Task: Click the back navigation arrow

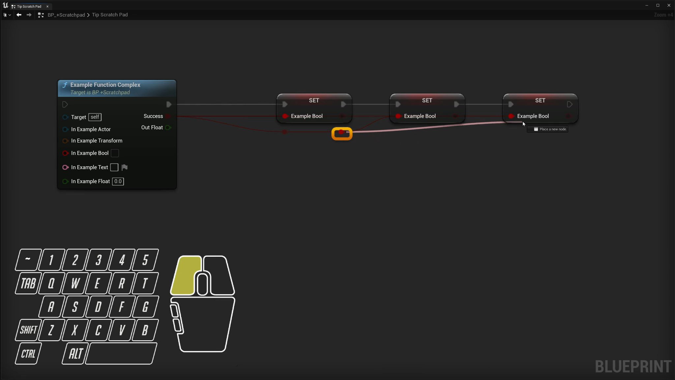Action: 19,15
